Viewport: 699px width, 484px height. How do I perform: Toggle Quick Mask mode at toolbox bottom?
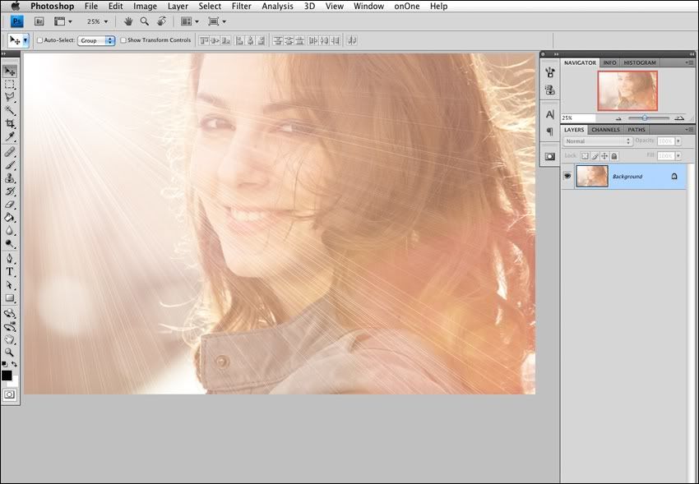click(x=9, y=394)
